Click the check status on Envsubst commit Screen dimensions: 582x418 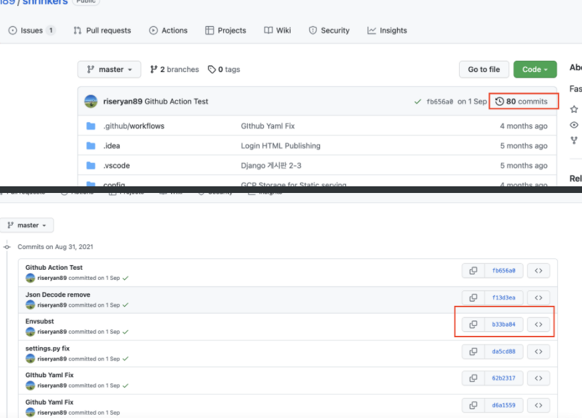coord(126,332)
